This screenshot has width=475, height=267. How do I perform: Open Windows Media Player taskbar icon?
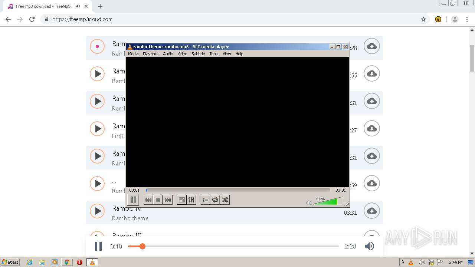tap(55, 262)
